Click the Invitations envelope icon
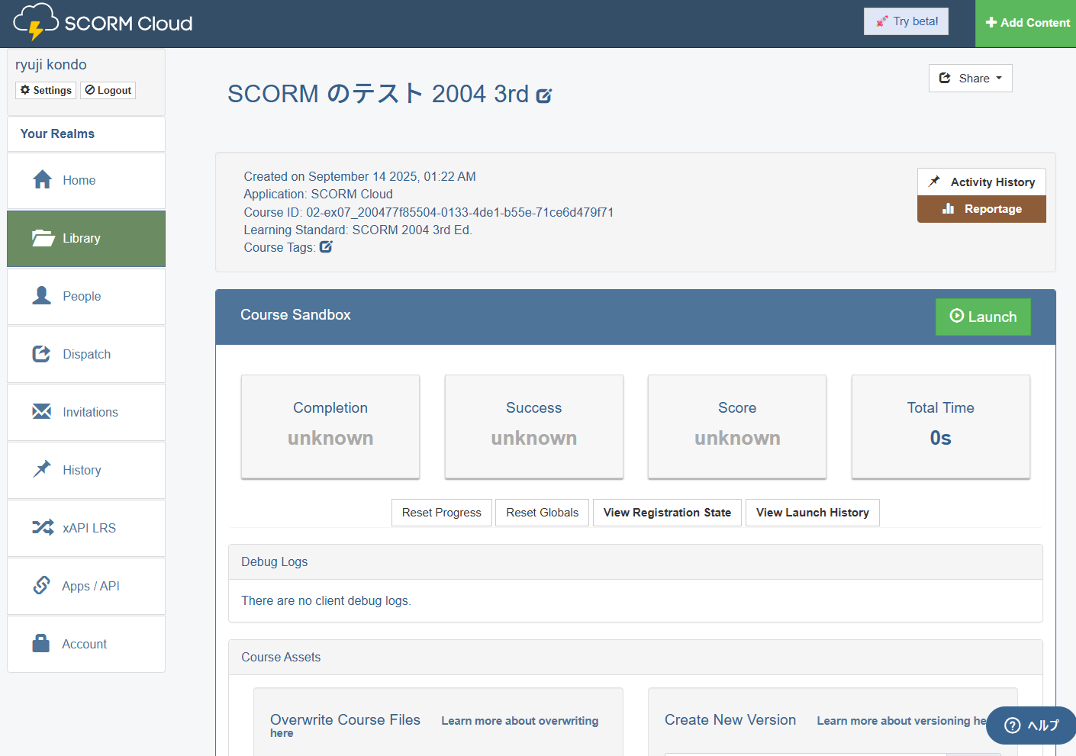The width and height of the screenshot is (1076, 756). (x=41, y=412)
